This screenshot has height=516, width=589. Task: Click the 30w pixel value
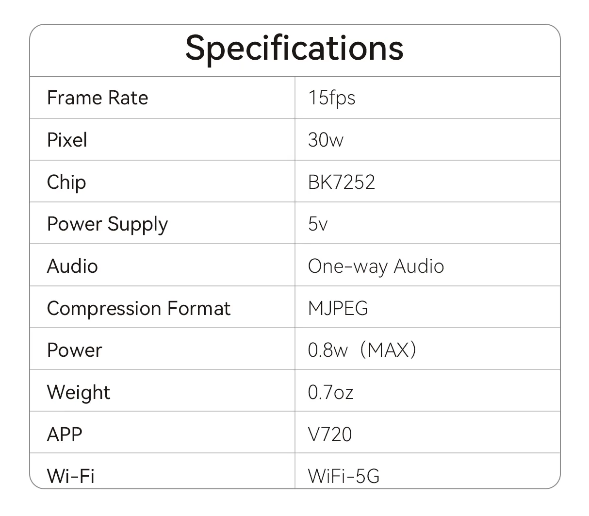pos(326,140)
